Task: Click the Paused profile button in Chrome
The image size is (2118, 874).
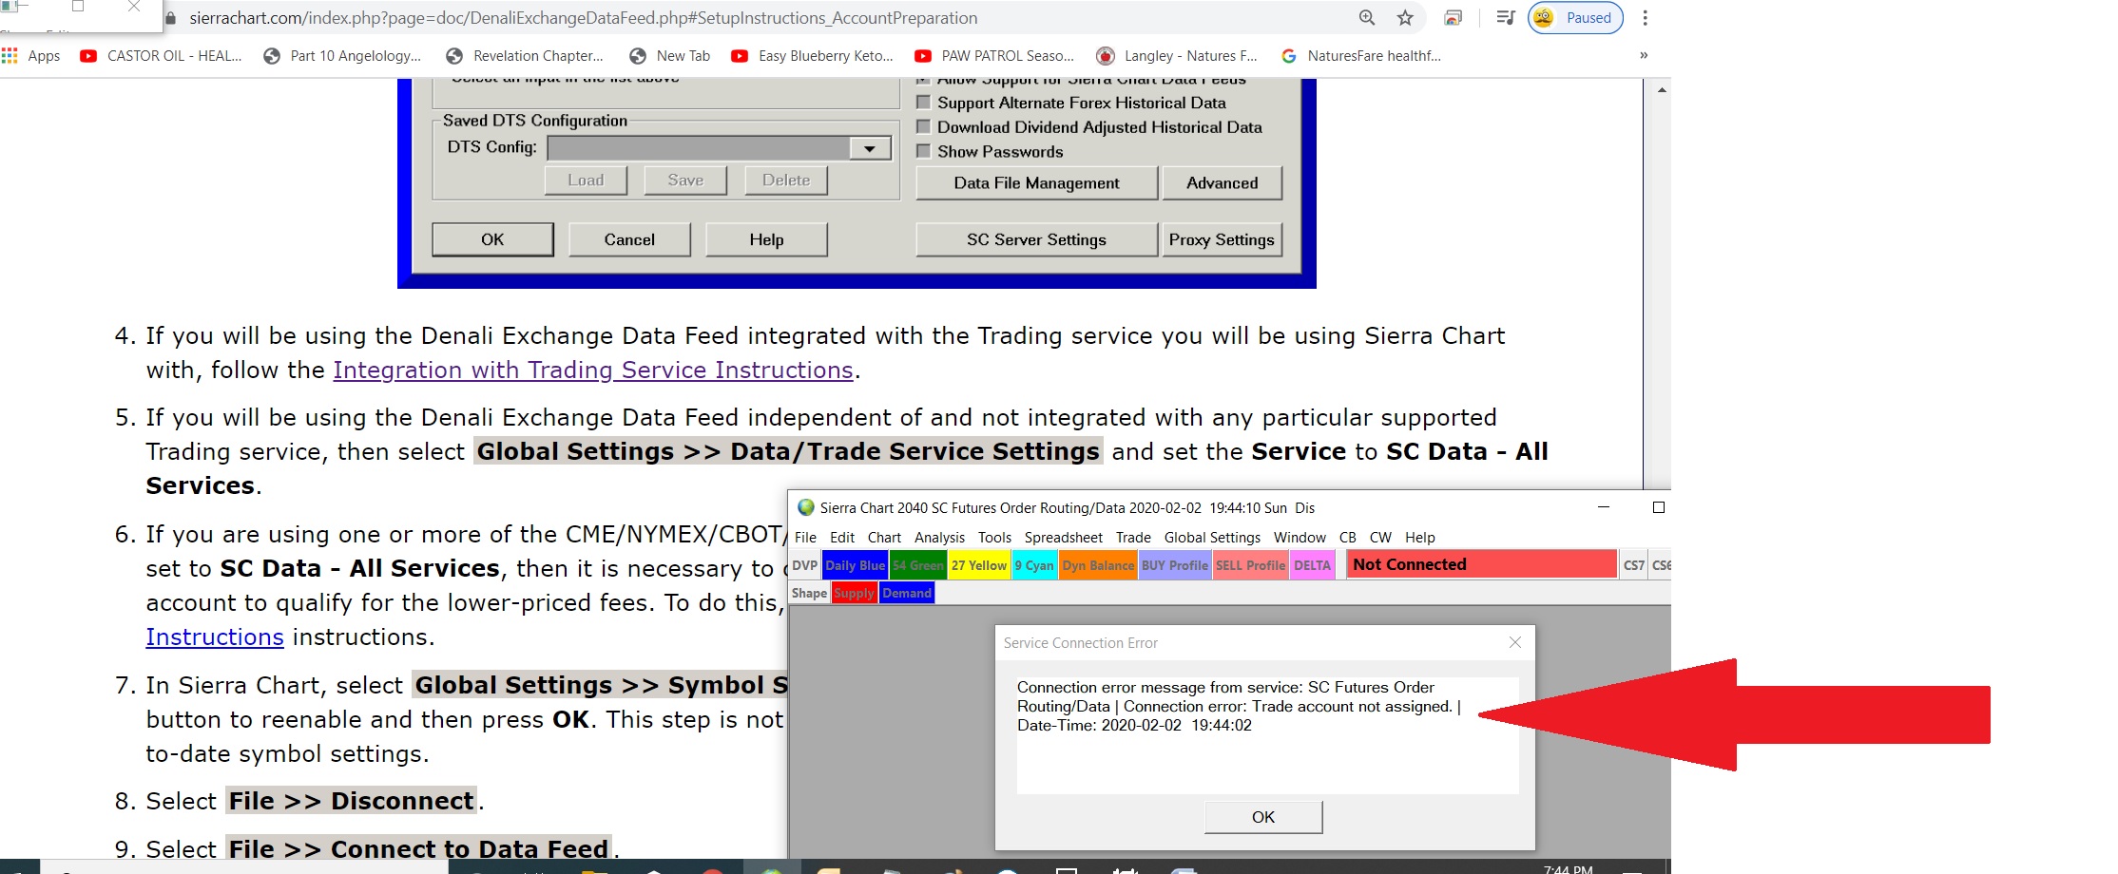Action: (x=1575, y=17)
